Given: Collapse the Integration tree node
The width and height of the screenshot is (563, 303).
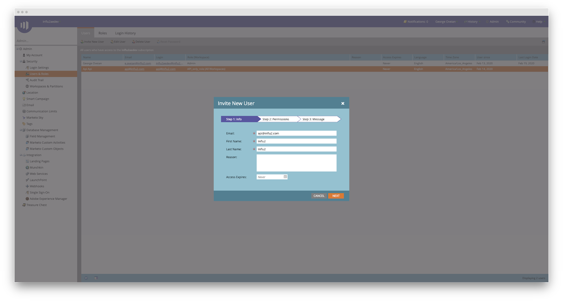Looking at the screenshot, I should [x=21, y=155].
